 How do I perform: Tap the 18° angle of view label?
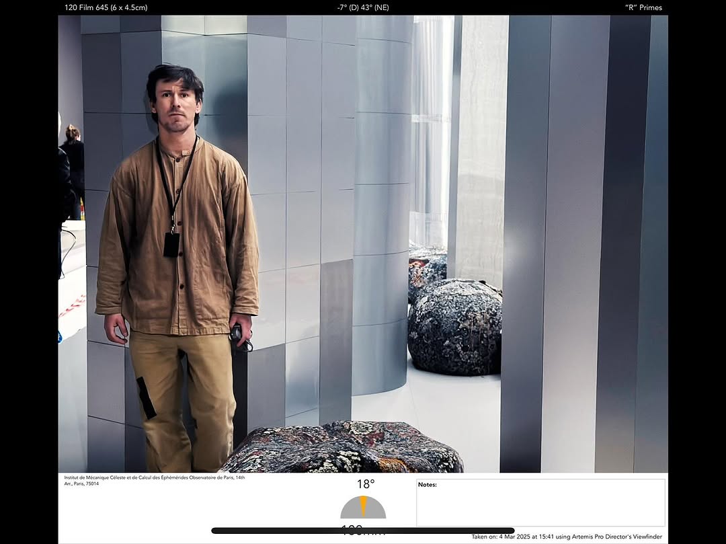[365, 483]
